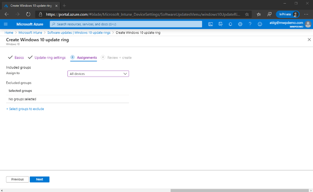This screenshot has width=313, height=192.
Task: Go to the Update ring settings tab
Action: [50, 57]
